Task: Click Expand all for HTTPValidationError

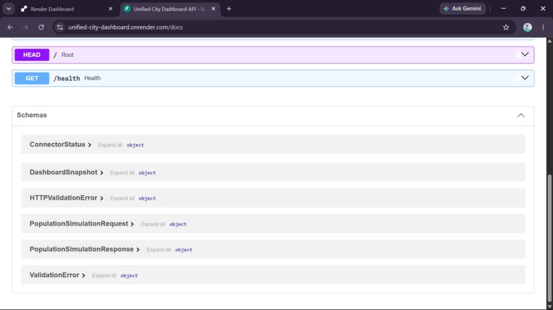Action: click(x=122, y=198)
